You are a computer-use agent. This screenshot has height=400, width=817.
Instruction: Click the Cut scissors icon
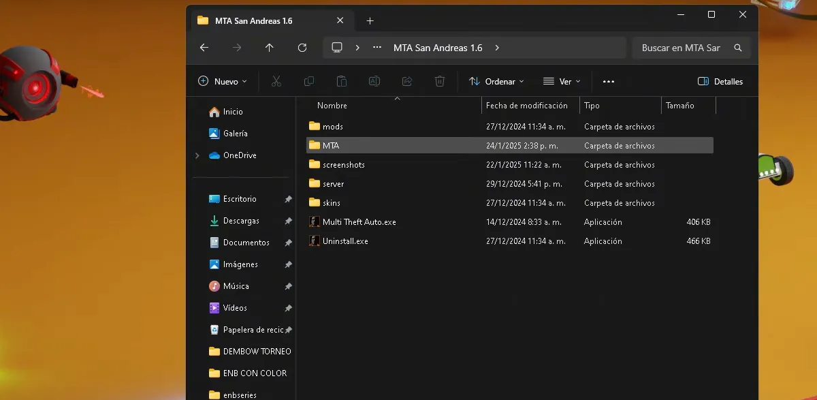(x=276, y=81)
